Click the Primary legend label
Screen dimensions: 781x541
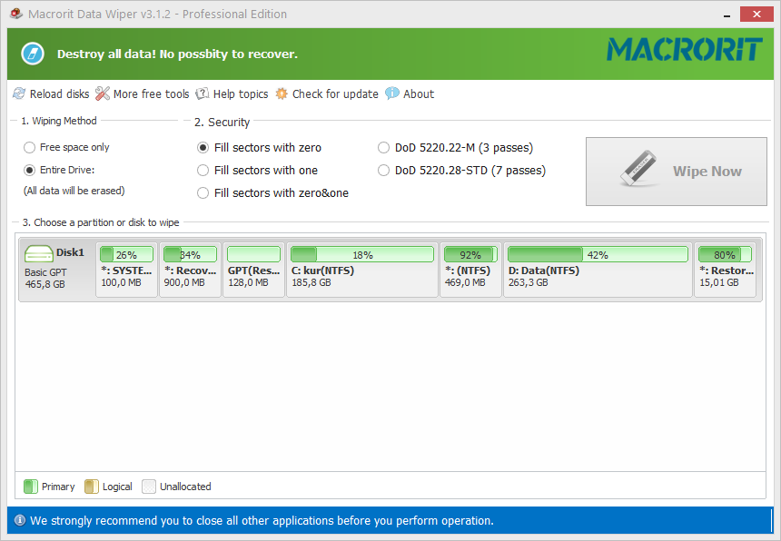pos(58,487)
